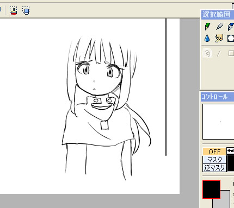Select the finger smudge tool

[219, 39]
